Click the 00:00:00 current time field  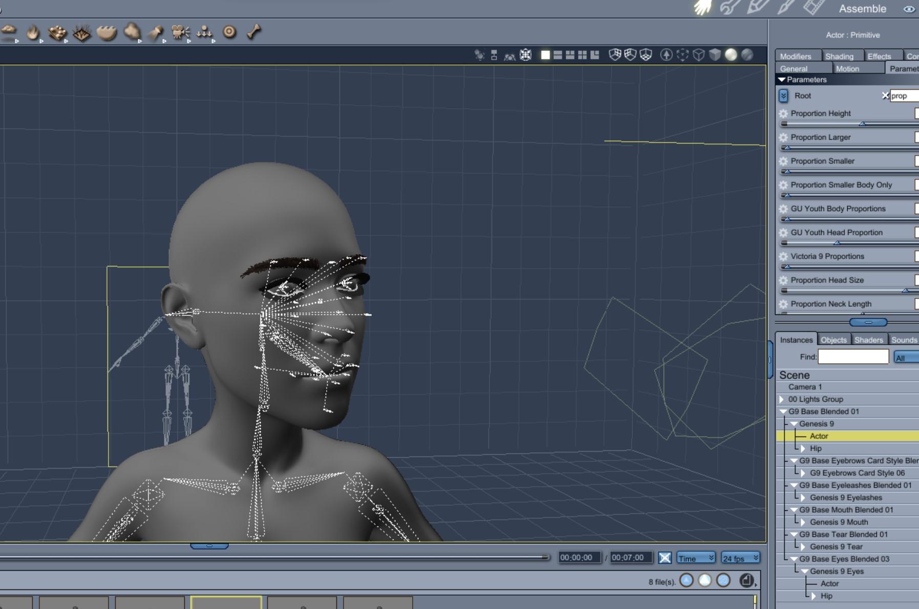point(580,558)
